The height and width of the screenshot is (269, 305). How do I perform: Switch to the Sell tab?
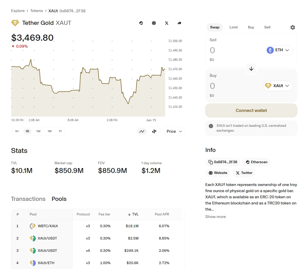click(267, 27)
